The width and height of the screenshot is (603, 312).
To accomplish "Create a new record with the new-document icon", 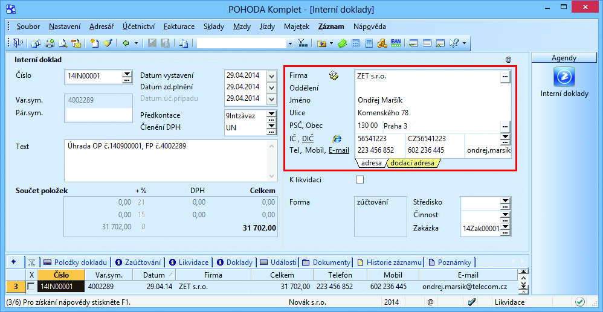I will [95, 43].
